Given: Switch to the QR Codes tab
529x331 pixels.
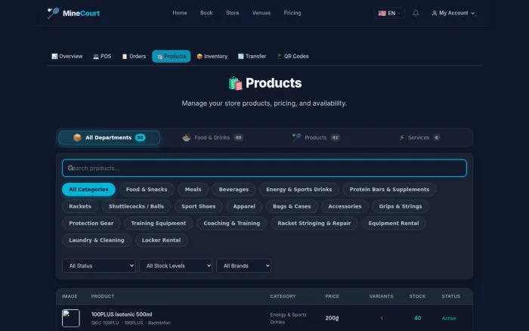Looking at the screenshot, I should tap(293, 57).
